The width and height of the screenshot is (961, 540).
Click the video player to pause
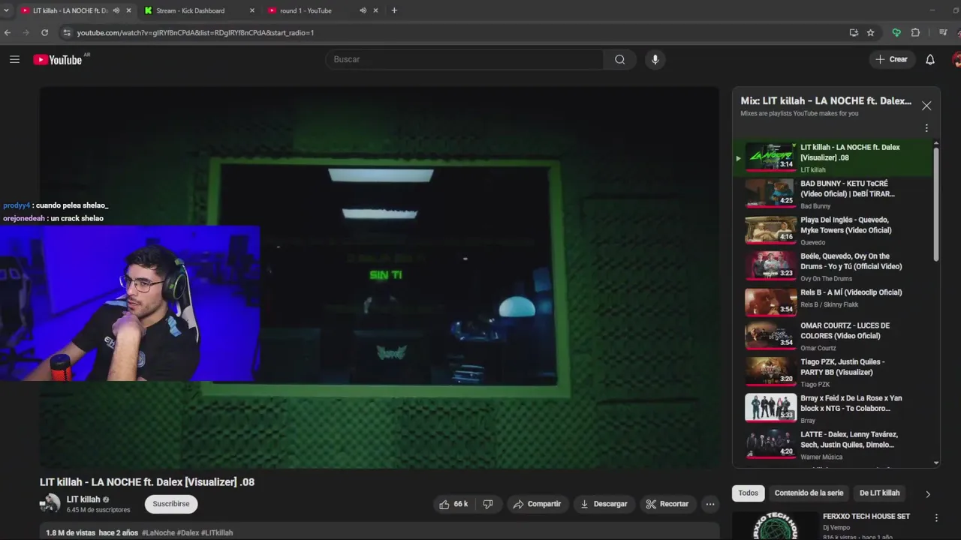(379, 277)
